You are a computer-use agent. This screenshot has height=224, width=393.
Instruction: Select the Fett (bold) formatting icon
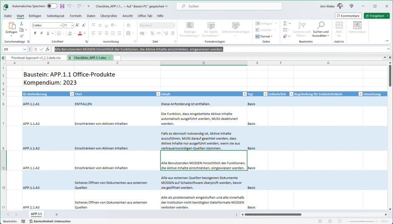click(x=35, y=33)
